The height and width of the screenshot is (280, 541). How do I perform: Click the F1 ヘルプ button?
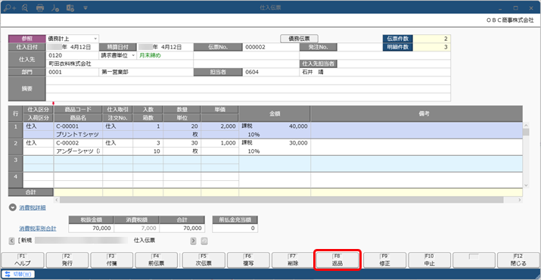[23, 260]
